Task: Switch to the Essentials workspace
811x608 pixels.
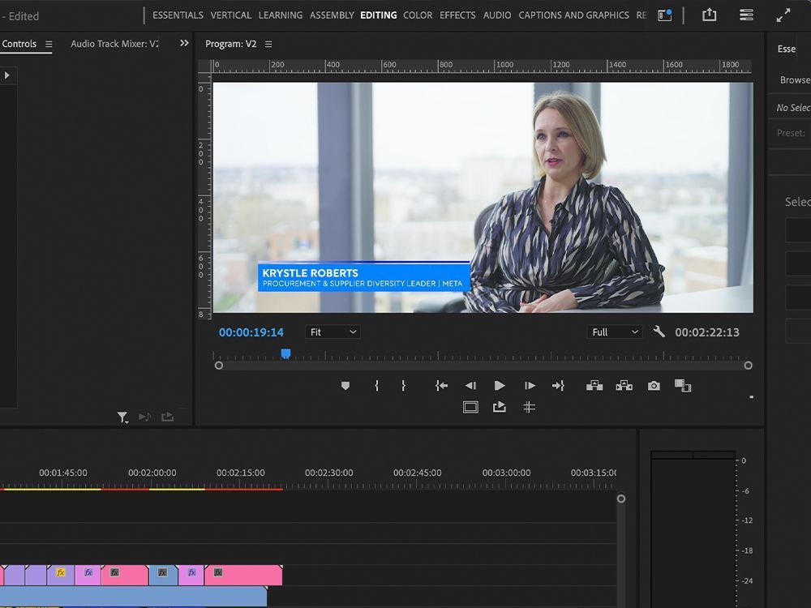Action: pyautogui.click(x=178, y=15)
